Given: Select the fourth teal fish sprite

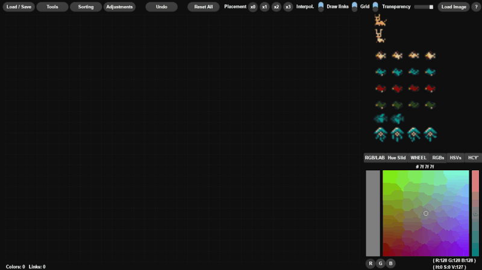Looking at the screenshot, I should 430,72.
